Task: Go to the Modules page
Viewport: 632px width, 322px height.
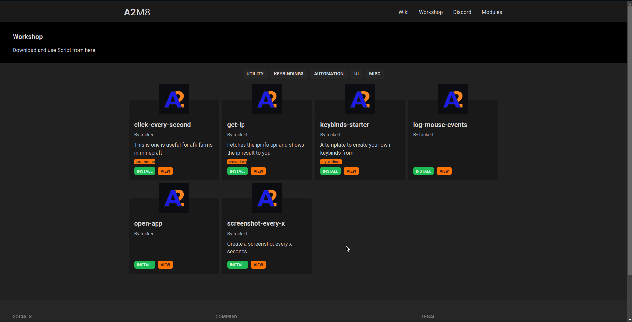Action: click(492, 12)
